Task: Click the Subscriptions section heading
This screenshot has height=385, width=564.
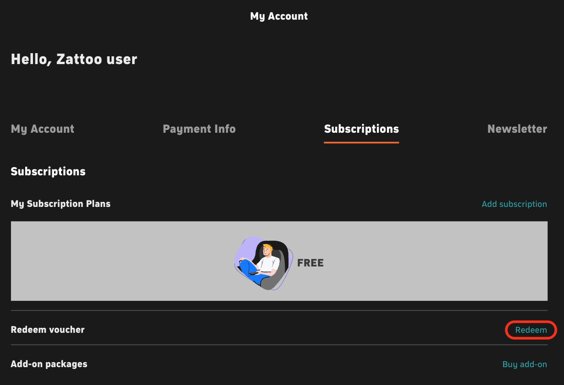Action: 48,172
